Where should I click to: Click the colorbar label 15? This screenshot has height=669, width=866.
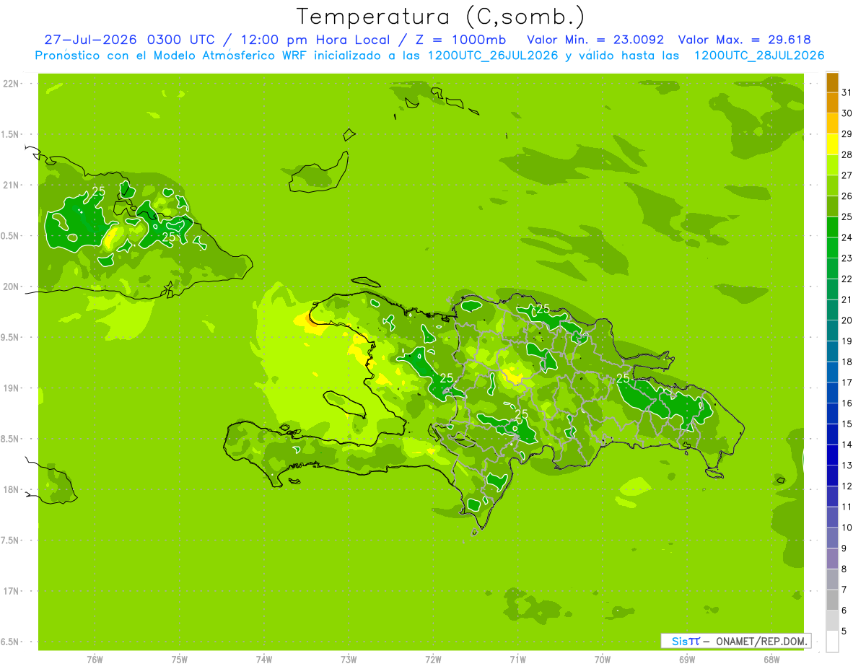[x=847, y=424]
